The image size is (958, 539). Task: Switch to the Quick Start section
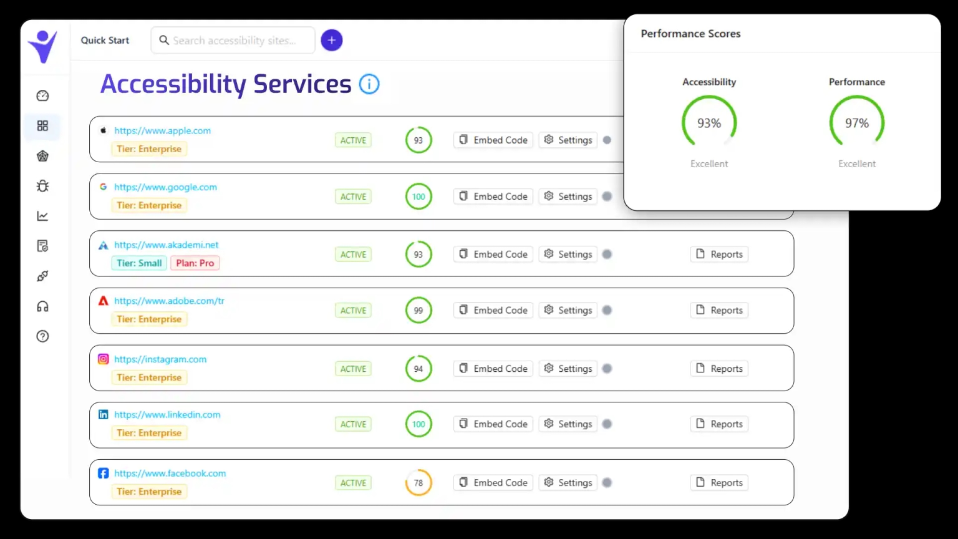105,40
